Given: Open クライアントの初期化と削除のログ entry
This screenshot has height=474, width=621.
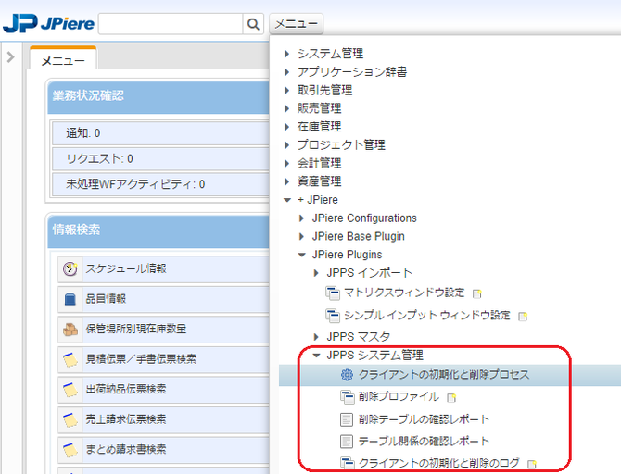Looking at the screenshot, I should [x=438, y=463].
